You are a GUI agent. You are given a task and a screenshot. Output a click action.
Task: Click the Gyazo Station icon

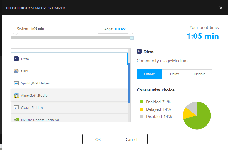tap(16, 108)
